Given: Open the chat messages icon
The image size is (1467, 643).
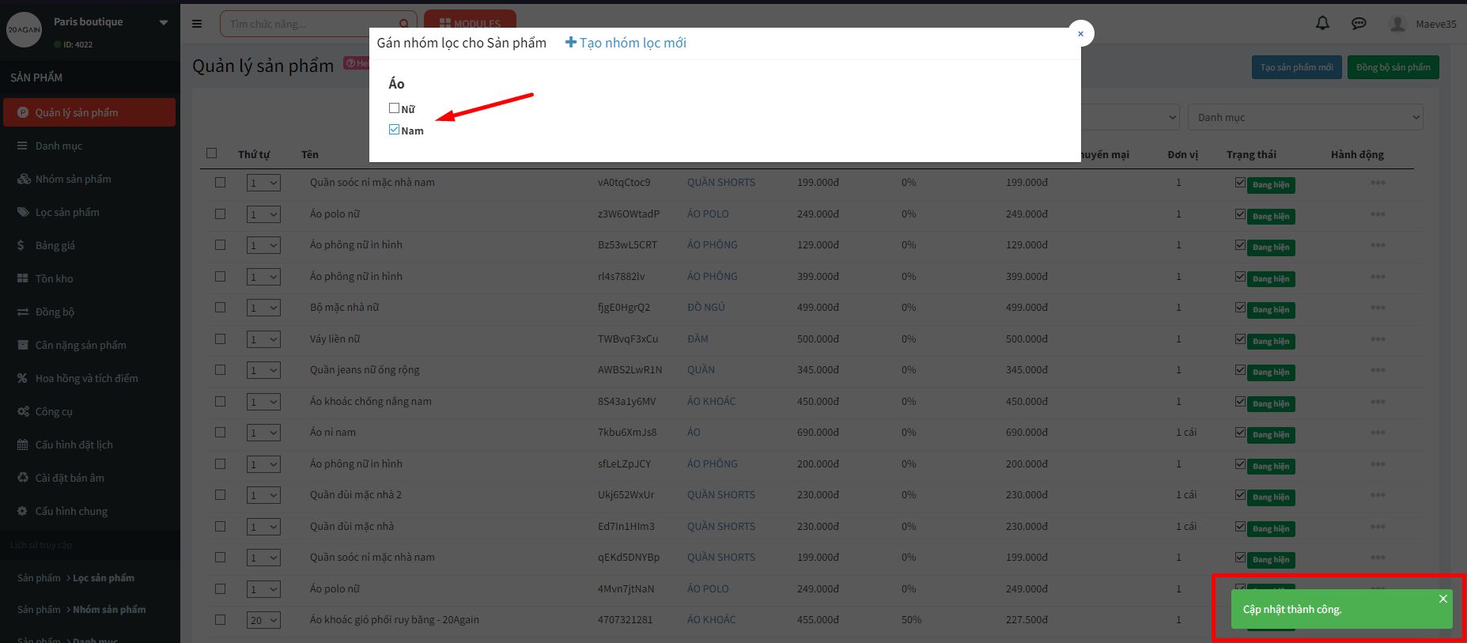Looking at the screenshot, I should tap(1359, 24).
